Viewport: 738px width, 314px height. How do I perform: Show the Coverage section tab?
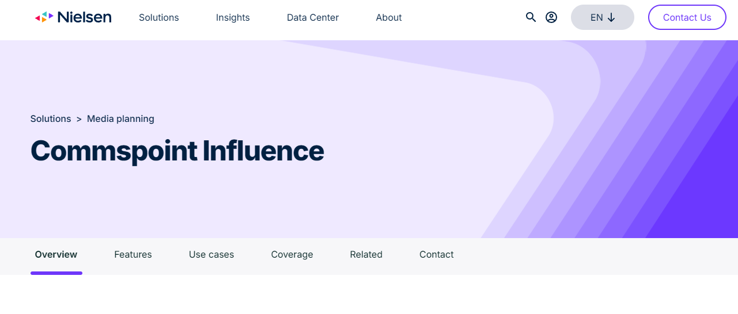click(x=292, y=255)
